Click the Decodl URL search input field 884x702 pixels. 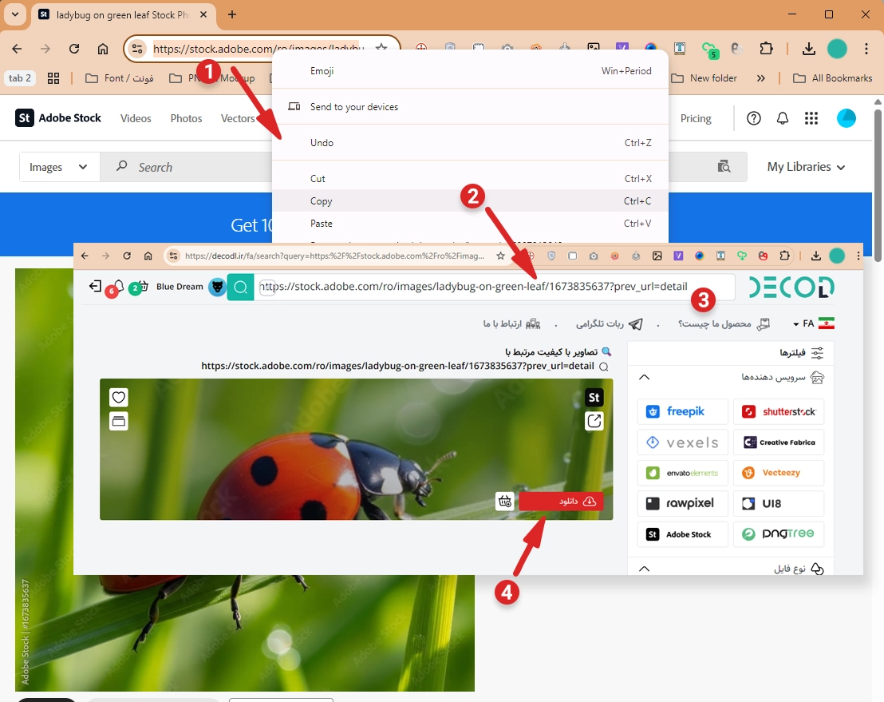coord(495,287)
